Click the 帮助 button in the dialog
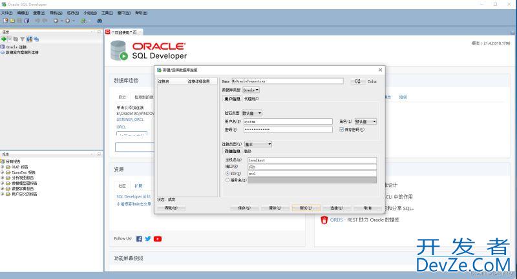This screenshot has width=517, height=279. (x=171, y=208)
